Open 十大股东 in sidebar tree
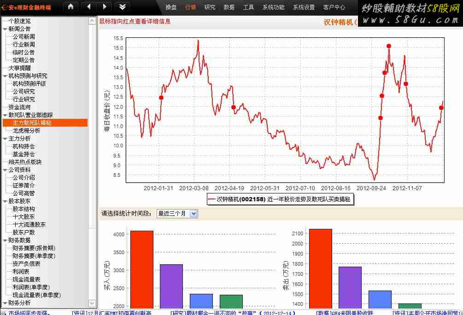463x315 pixels. click(23, 217)
